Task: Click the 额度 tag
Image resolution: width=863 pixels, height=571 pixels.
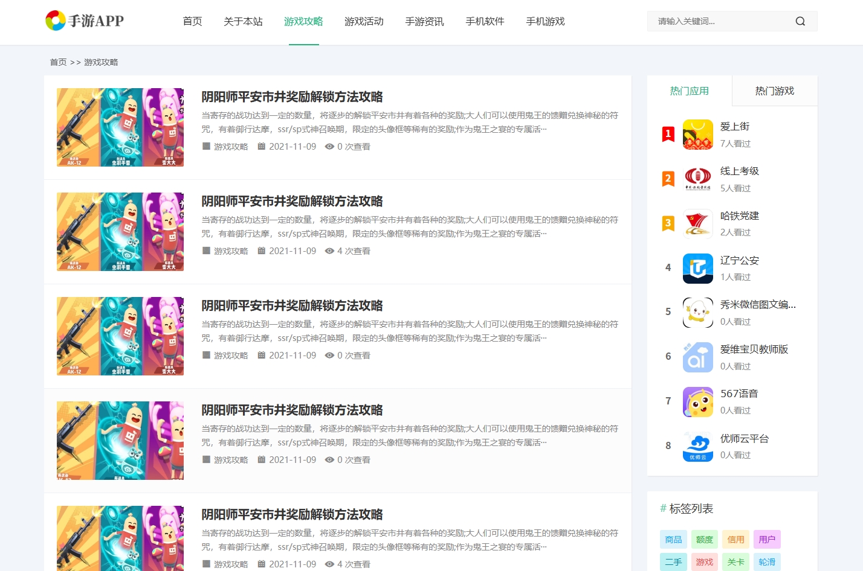Action: (x=705, y=540)
